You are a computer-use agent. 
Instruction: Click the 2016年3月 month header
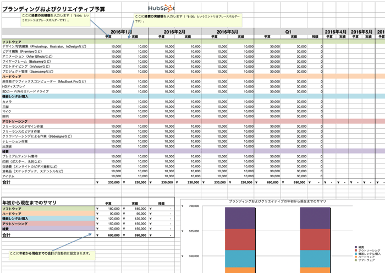click(x=227, y=32)
